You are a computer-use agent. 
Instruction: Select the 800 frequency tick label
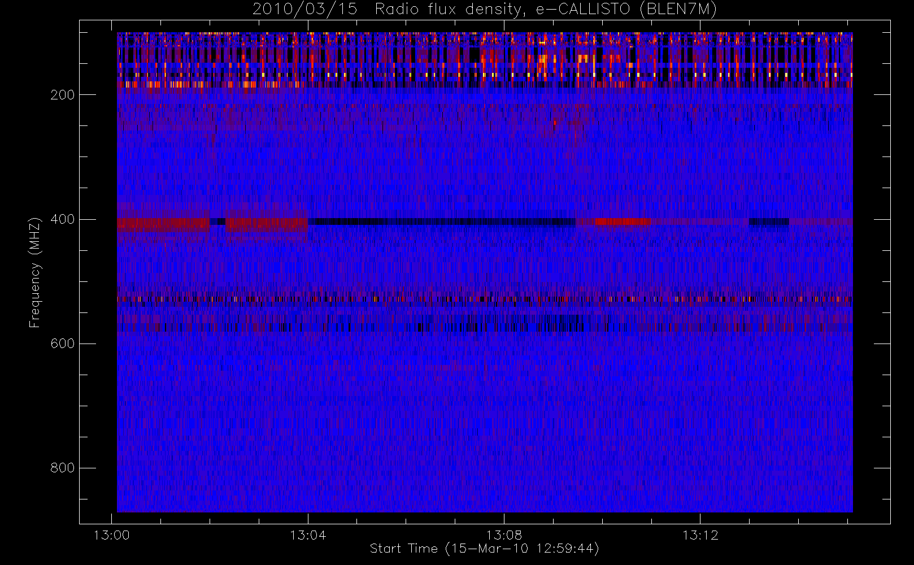pos(62,468)
